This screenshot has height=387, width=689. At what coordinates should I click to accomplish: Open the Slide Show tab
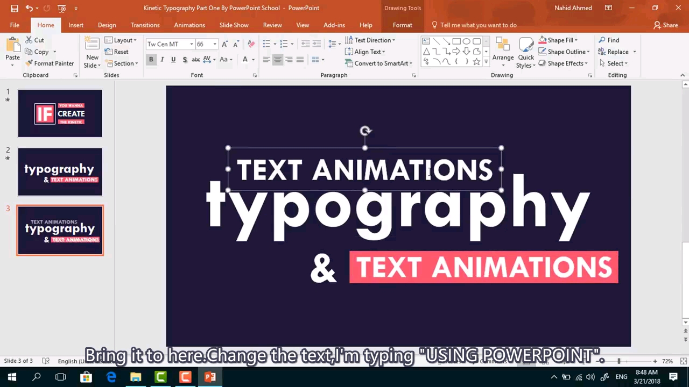(234, 25)
